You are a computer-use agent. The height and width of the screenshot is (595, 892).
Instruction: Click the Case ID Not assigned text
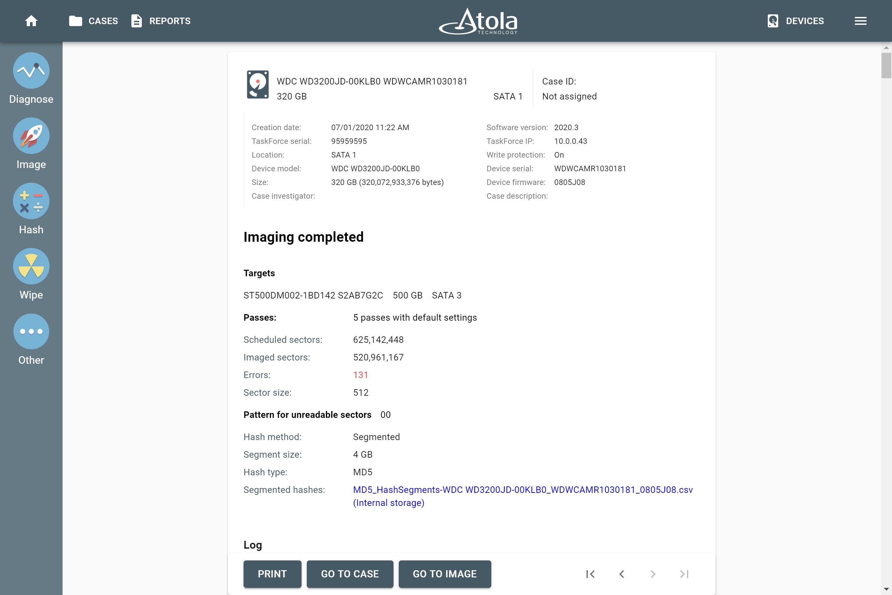[x=569, y=96]
